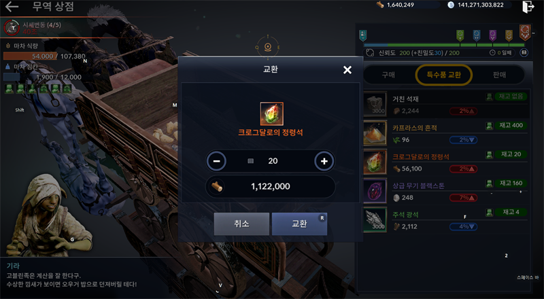
Task: Close the 교환 dialog with X
Action: tap(347, 70)
